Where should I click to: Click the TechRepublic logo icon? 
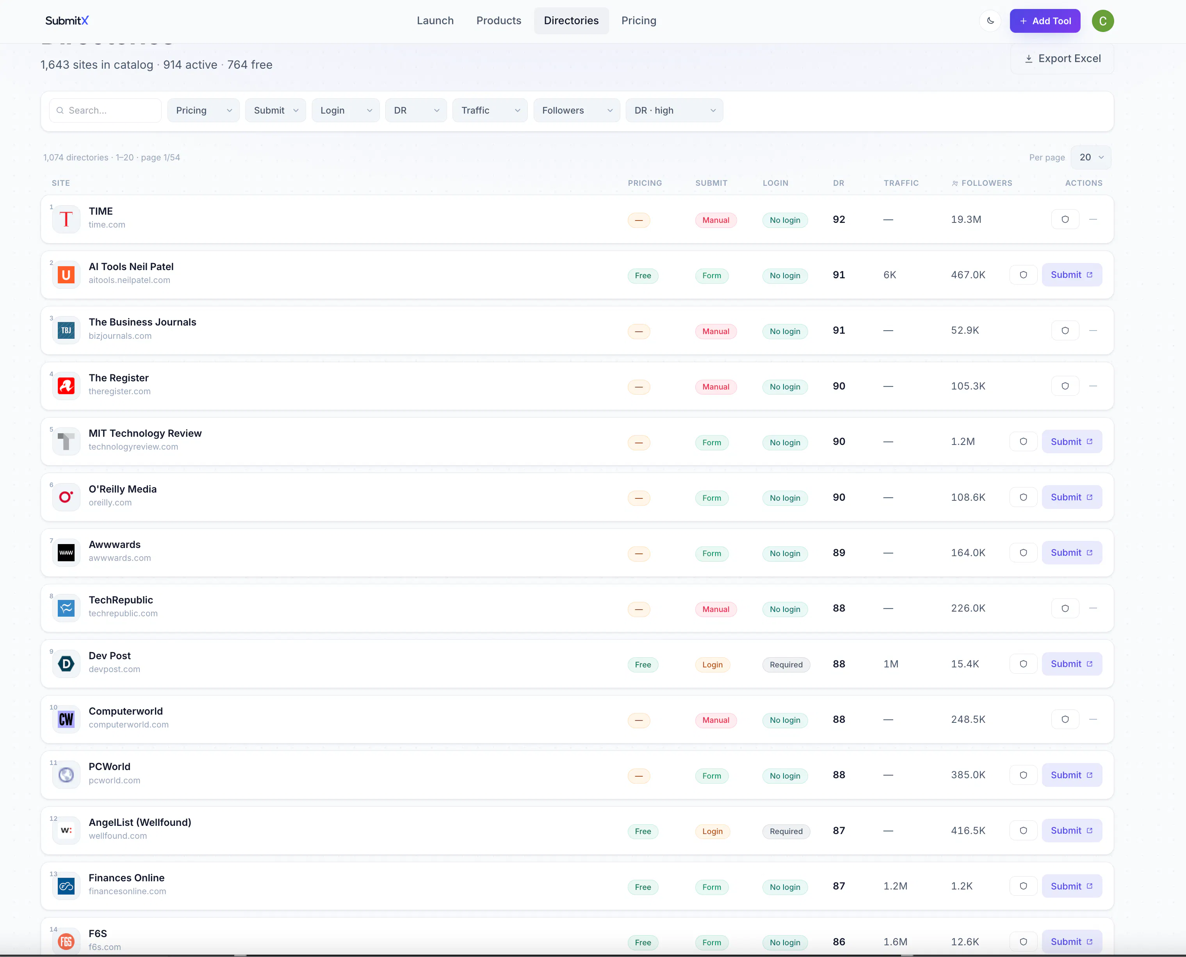pos(66,608)
